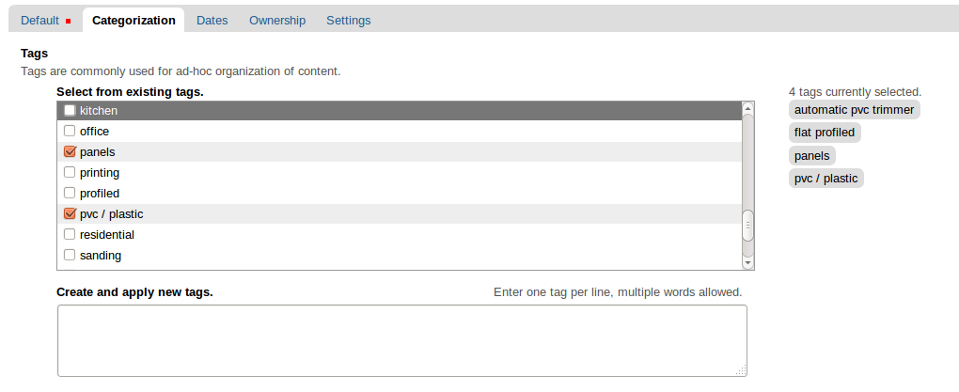Click the automatic pvc trimmer selected tag
This screenshot has height=392, width=959.
(x=854, y=110)
